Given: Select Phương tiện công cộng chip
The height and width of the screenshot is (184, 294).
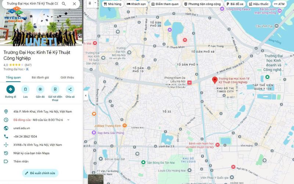Looking at the screenshot, I should click(x=202, y=4).
